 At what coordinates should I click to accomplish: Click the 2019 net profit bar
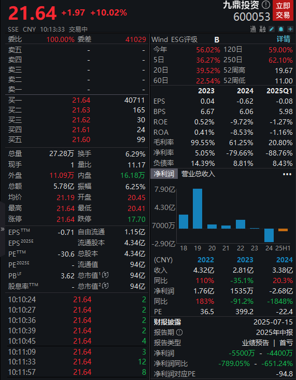198,208
